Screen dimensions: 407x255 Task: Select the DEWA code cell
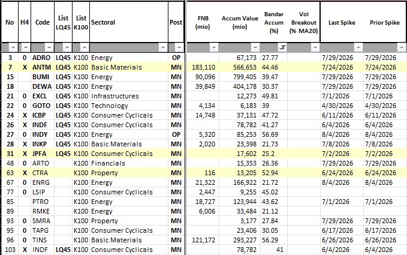[43, 86]
